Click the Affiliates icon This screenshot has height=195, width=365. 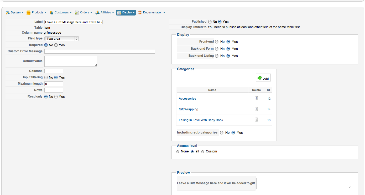[97, 13]
